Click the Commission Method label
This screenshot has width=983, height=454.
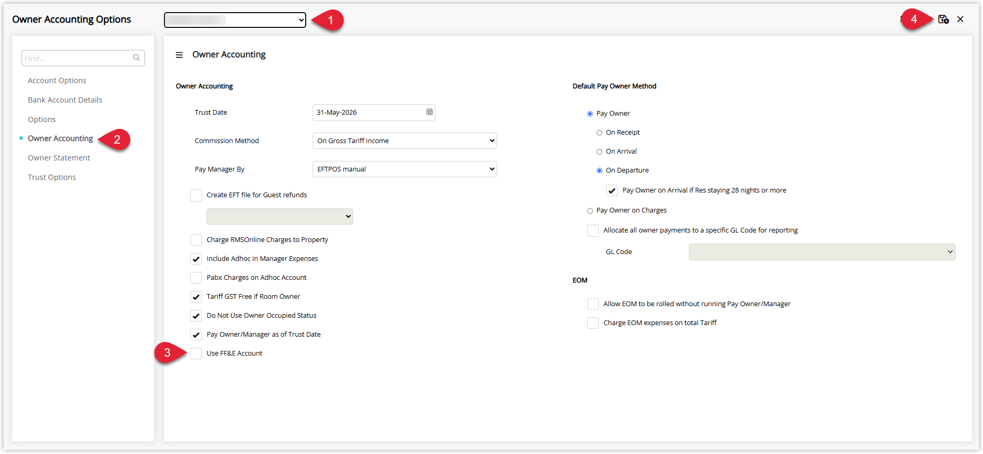(227, 140)
